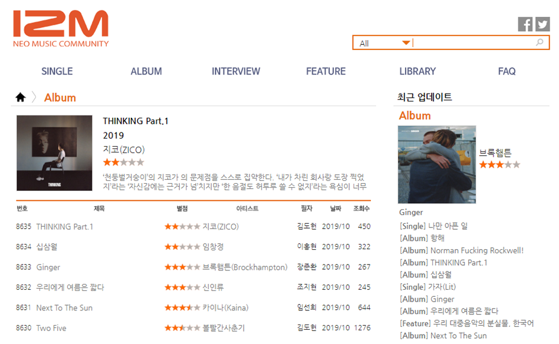Open sidebar [Album] THINKING Part.1
The image size is (559, 344).
click(443, 263)
